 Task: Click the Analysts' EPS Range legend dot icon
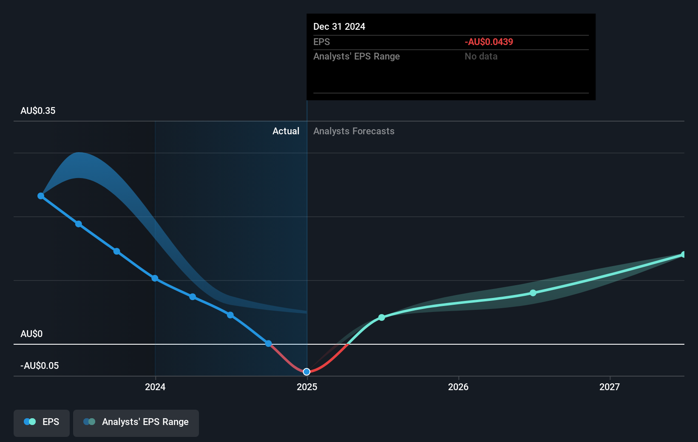[89, 422]
